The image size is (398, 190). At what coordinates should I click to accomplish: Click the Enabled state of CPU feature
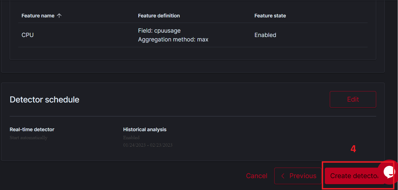[x=265, y=35]
